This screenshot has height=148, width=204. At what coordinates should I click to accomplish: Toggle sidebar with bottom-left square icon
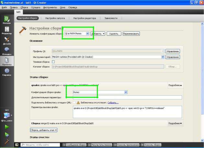17,145
